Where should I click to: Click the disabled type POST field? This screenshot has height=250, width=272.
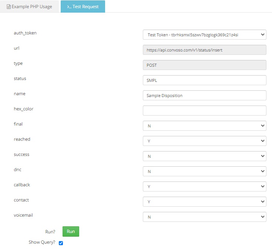(x=204, y=65)
